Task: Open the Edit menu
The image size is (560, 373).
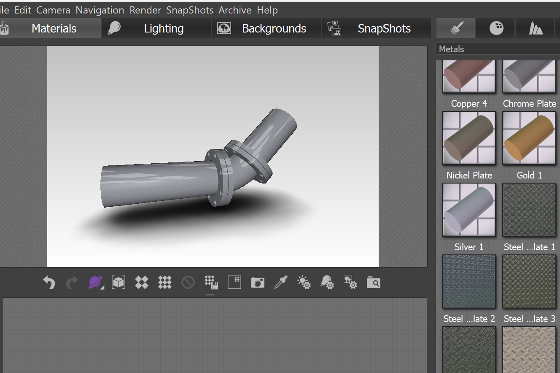Action: coord(23,10)
